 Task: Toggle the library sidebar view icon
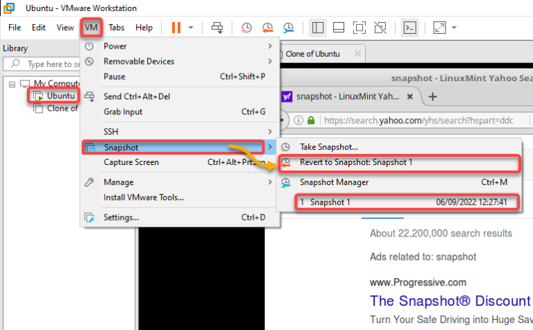coord(318,28)
